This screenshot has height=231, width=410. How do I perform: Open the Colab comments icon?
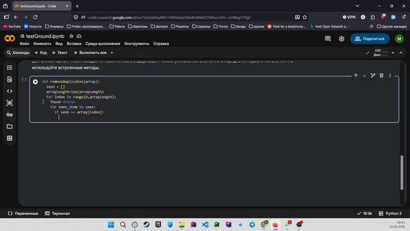[x=327, y=38]
